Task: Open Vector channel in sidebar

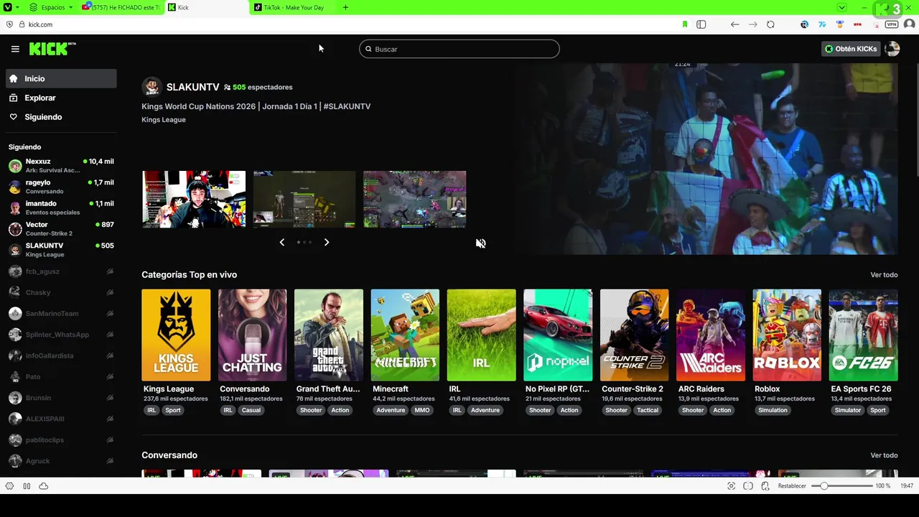Action: [x=61, y=229]
